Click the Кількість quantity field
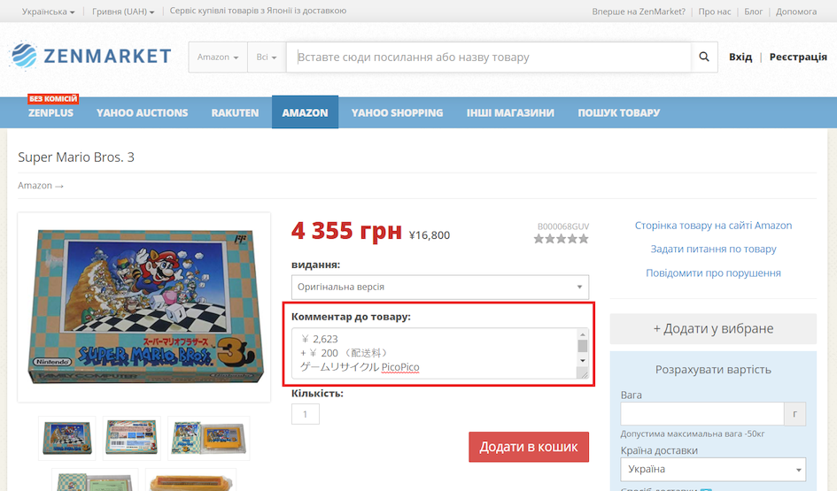The width and height of the screenshot is (837, 491). [x=306, y=414]
